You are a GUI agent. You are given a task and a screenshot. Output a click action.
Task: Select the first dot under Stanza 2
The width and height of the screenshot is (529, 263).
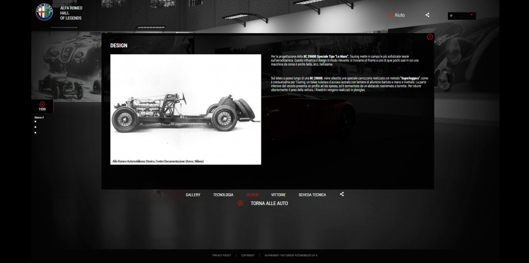click(36, 121)
